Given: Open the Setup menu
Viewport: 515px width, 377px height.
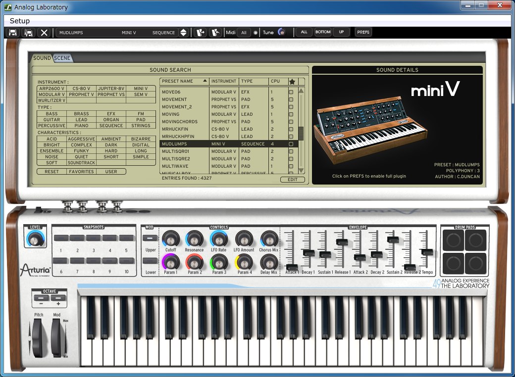Looking at the screenshot, I should point(20,21).
